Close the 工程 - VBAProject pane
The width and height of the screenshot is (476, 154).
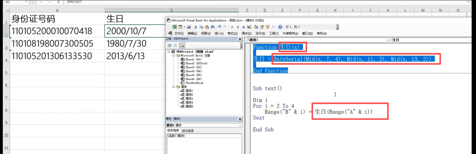240,39
